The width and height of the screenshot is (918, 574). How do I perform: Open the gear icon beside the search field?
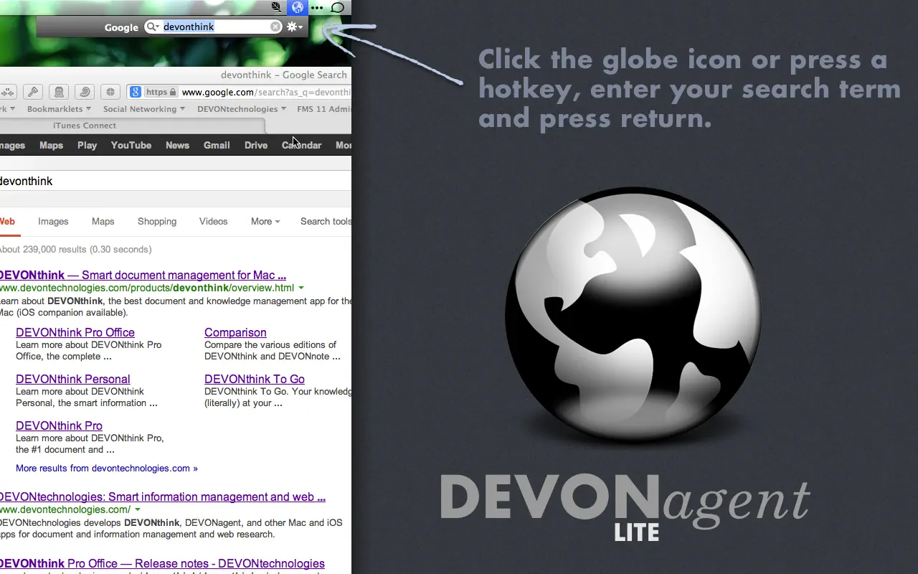294,27
